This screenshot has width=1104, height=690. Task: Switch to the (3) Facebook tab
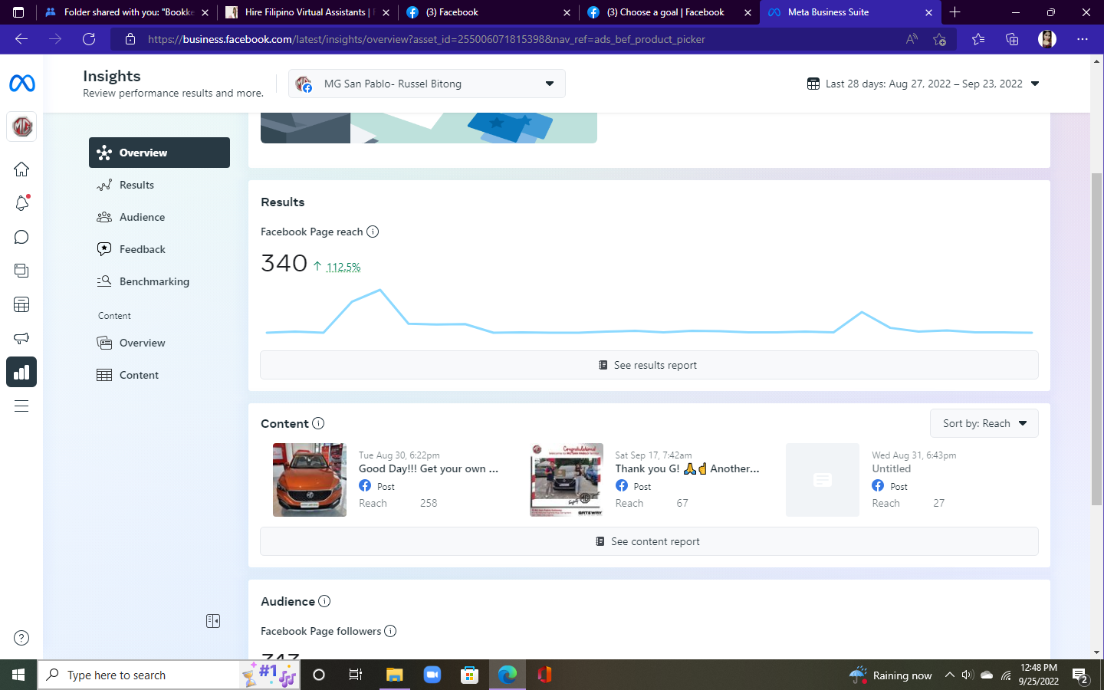point(488,12)
